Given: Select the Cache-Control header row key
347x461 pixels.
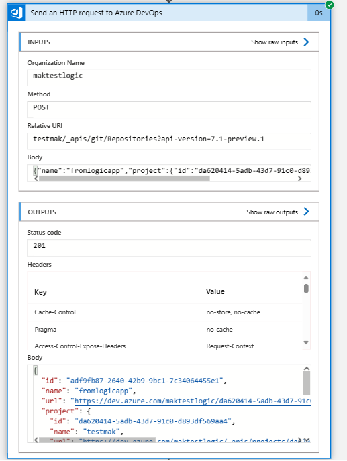Looking at the screenshot, I should pos(55,312).
